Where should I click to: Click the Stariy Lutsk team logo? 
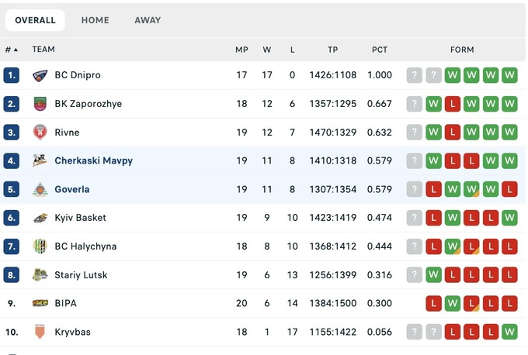pos(40,275)
